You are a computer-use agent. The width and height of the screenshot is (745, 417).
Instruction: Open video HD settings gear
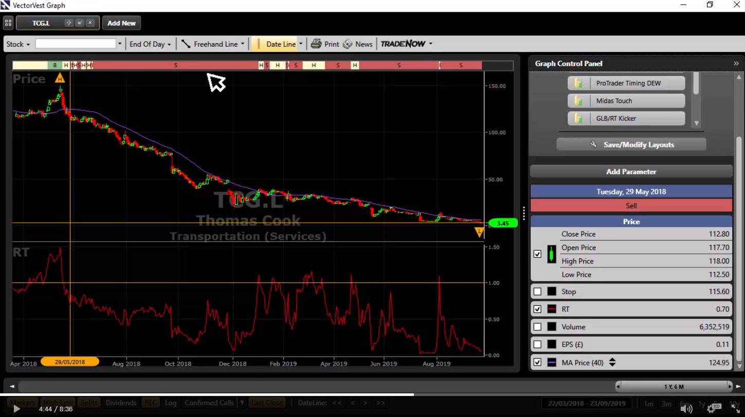pos(714,409)
